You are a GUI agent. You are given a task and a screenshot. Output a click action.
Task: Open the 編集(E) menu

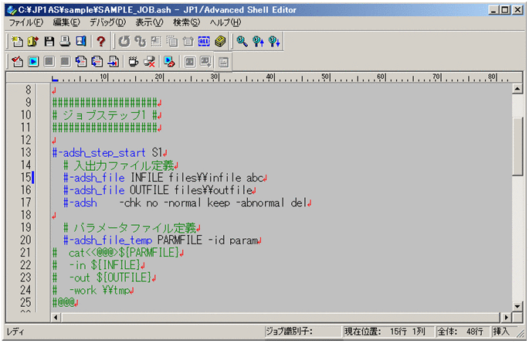66,22
